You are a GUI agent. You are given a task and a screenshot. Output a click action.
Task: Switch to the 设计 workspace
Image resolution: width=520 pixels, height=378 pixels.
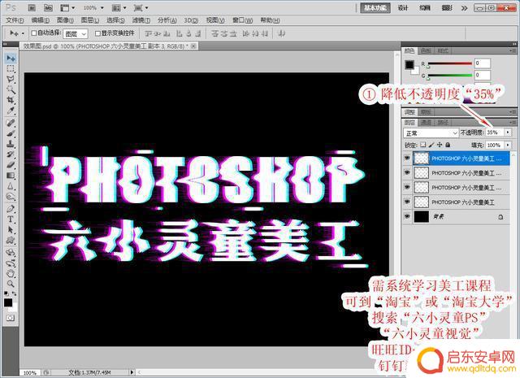pyautogui.click(x=403, y=7)
